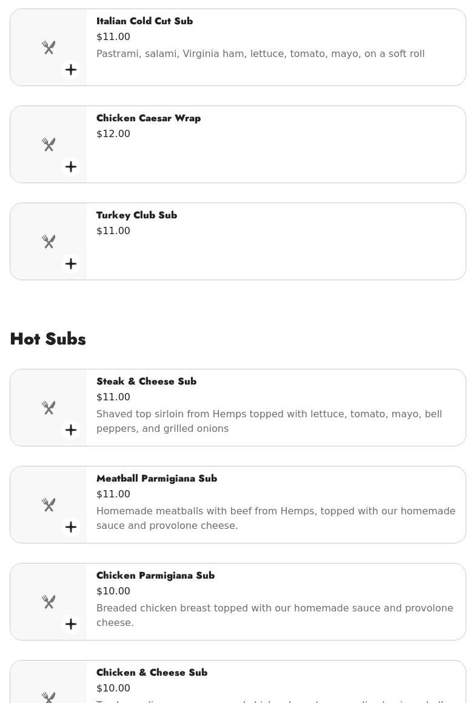This screenshot has width=476, height=703.
Task: Add Turkey Club Sub with plus icon
Action: (x=71, y=264)
